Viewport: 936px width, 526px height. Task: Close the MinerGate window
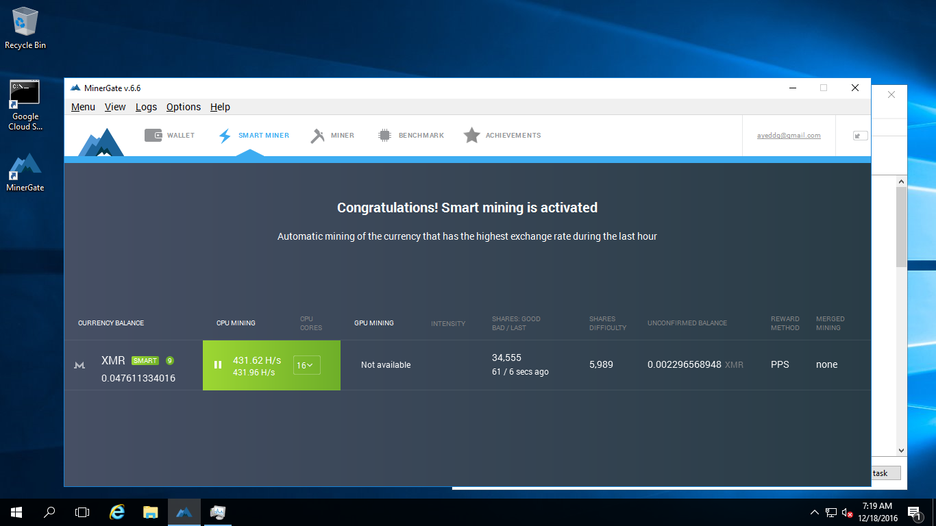coord(855,88)
